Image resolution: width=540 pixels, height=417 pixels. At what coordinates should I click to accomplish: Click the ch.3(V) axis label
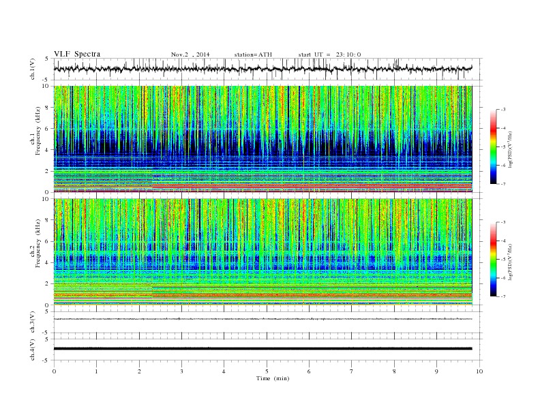[32, 322]
